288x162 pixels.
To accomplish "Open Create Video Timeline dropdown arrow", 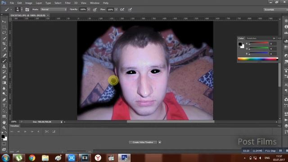I will [x=160, y=142].
